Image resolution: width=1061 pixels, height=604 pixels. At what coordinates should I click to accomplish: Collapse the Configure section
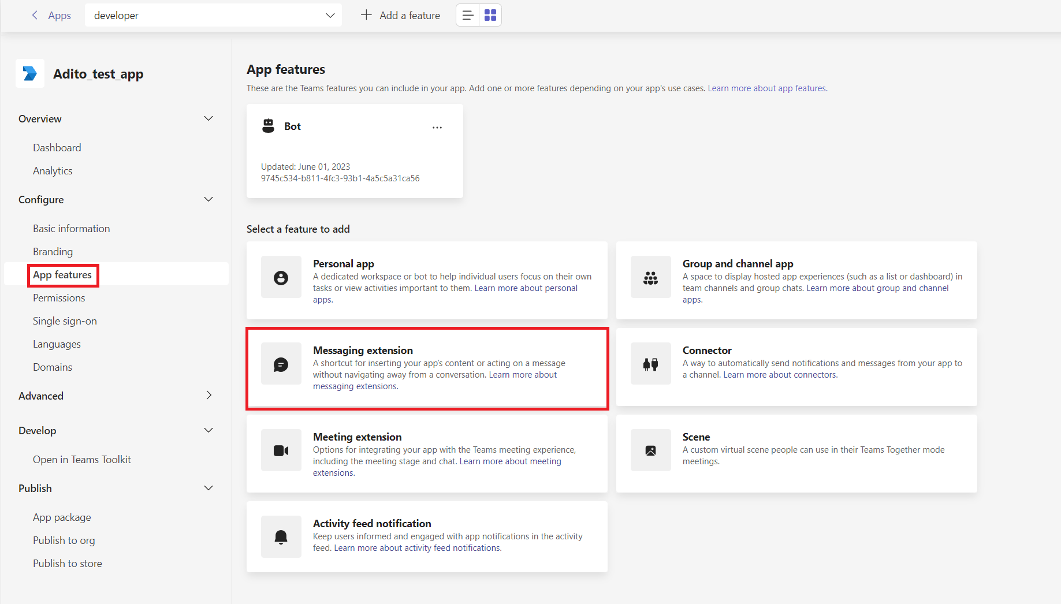(209, 199)
